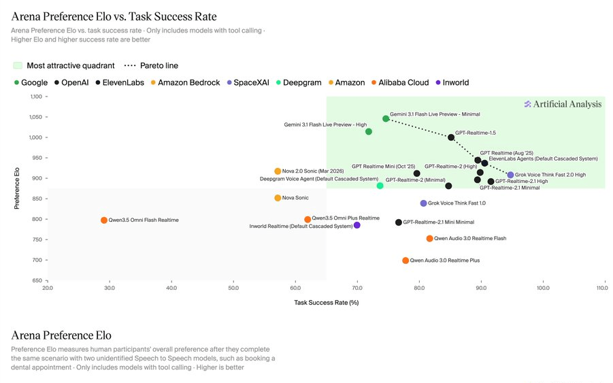Toggle OpenAI legend entry
The height and width of the screenshot is (383, 613).
tap(71, 82)
